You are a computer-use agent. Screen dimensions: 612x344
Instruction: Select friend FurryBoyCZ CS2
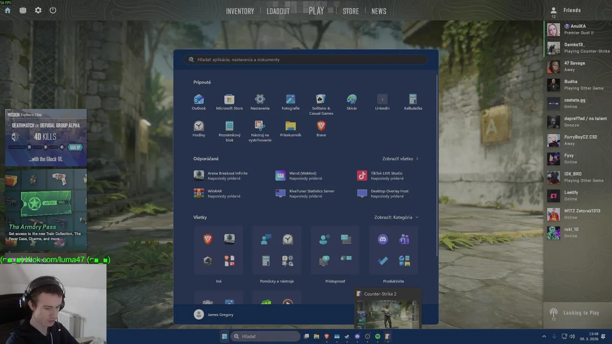click(x=577, y=140)
